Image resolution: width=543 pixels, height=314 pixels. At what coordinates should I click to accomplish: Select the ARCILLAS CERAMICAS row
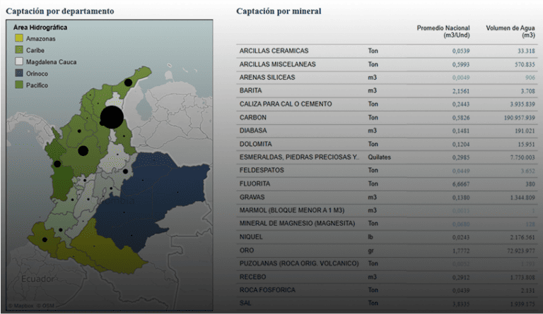[274, 51]
